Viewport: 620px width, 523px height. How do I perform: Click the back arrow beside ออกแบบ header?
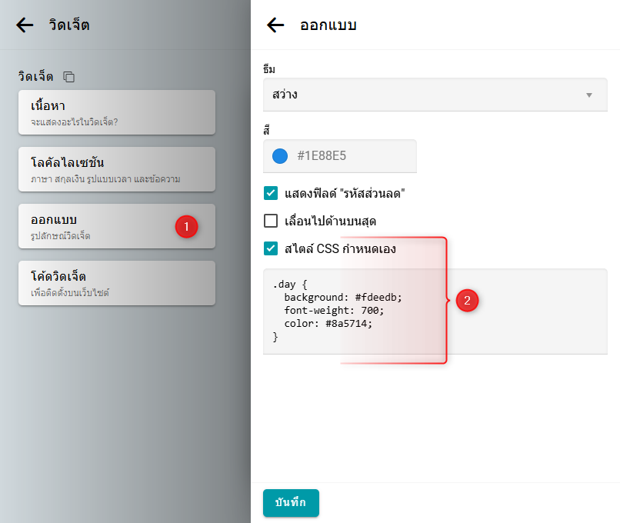(x=275, y=25)
